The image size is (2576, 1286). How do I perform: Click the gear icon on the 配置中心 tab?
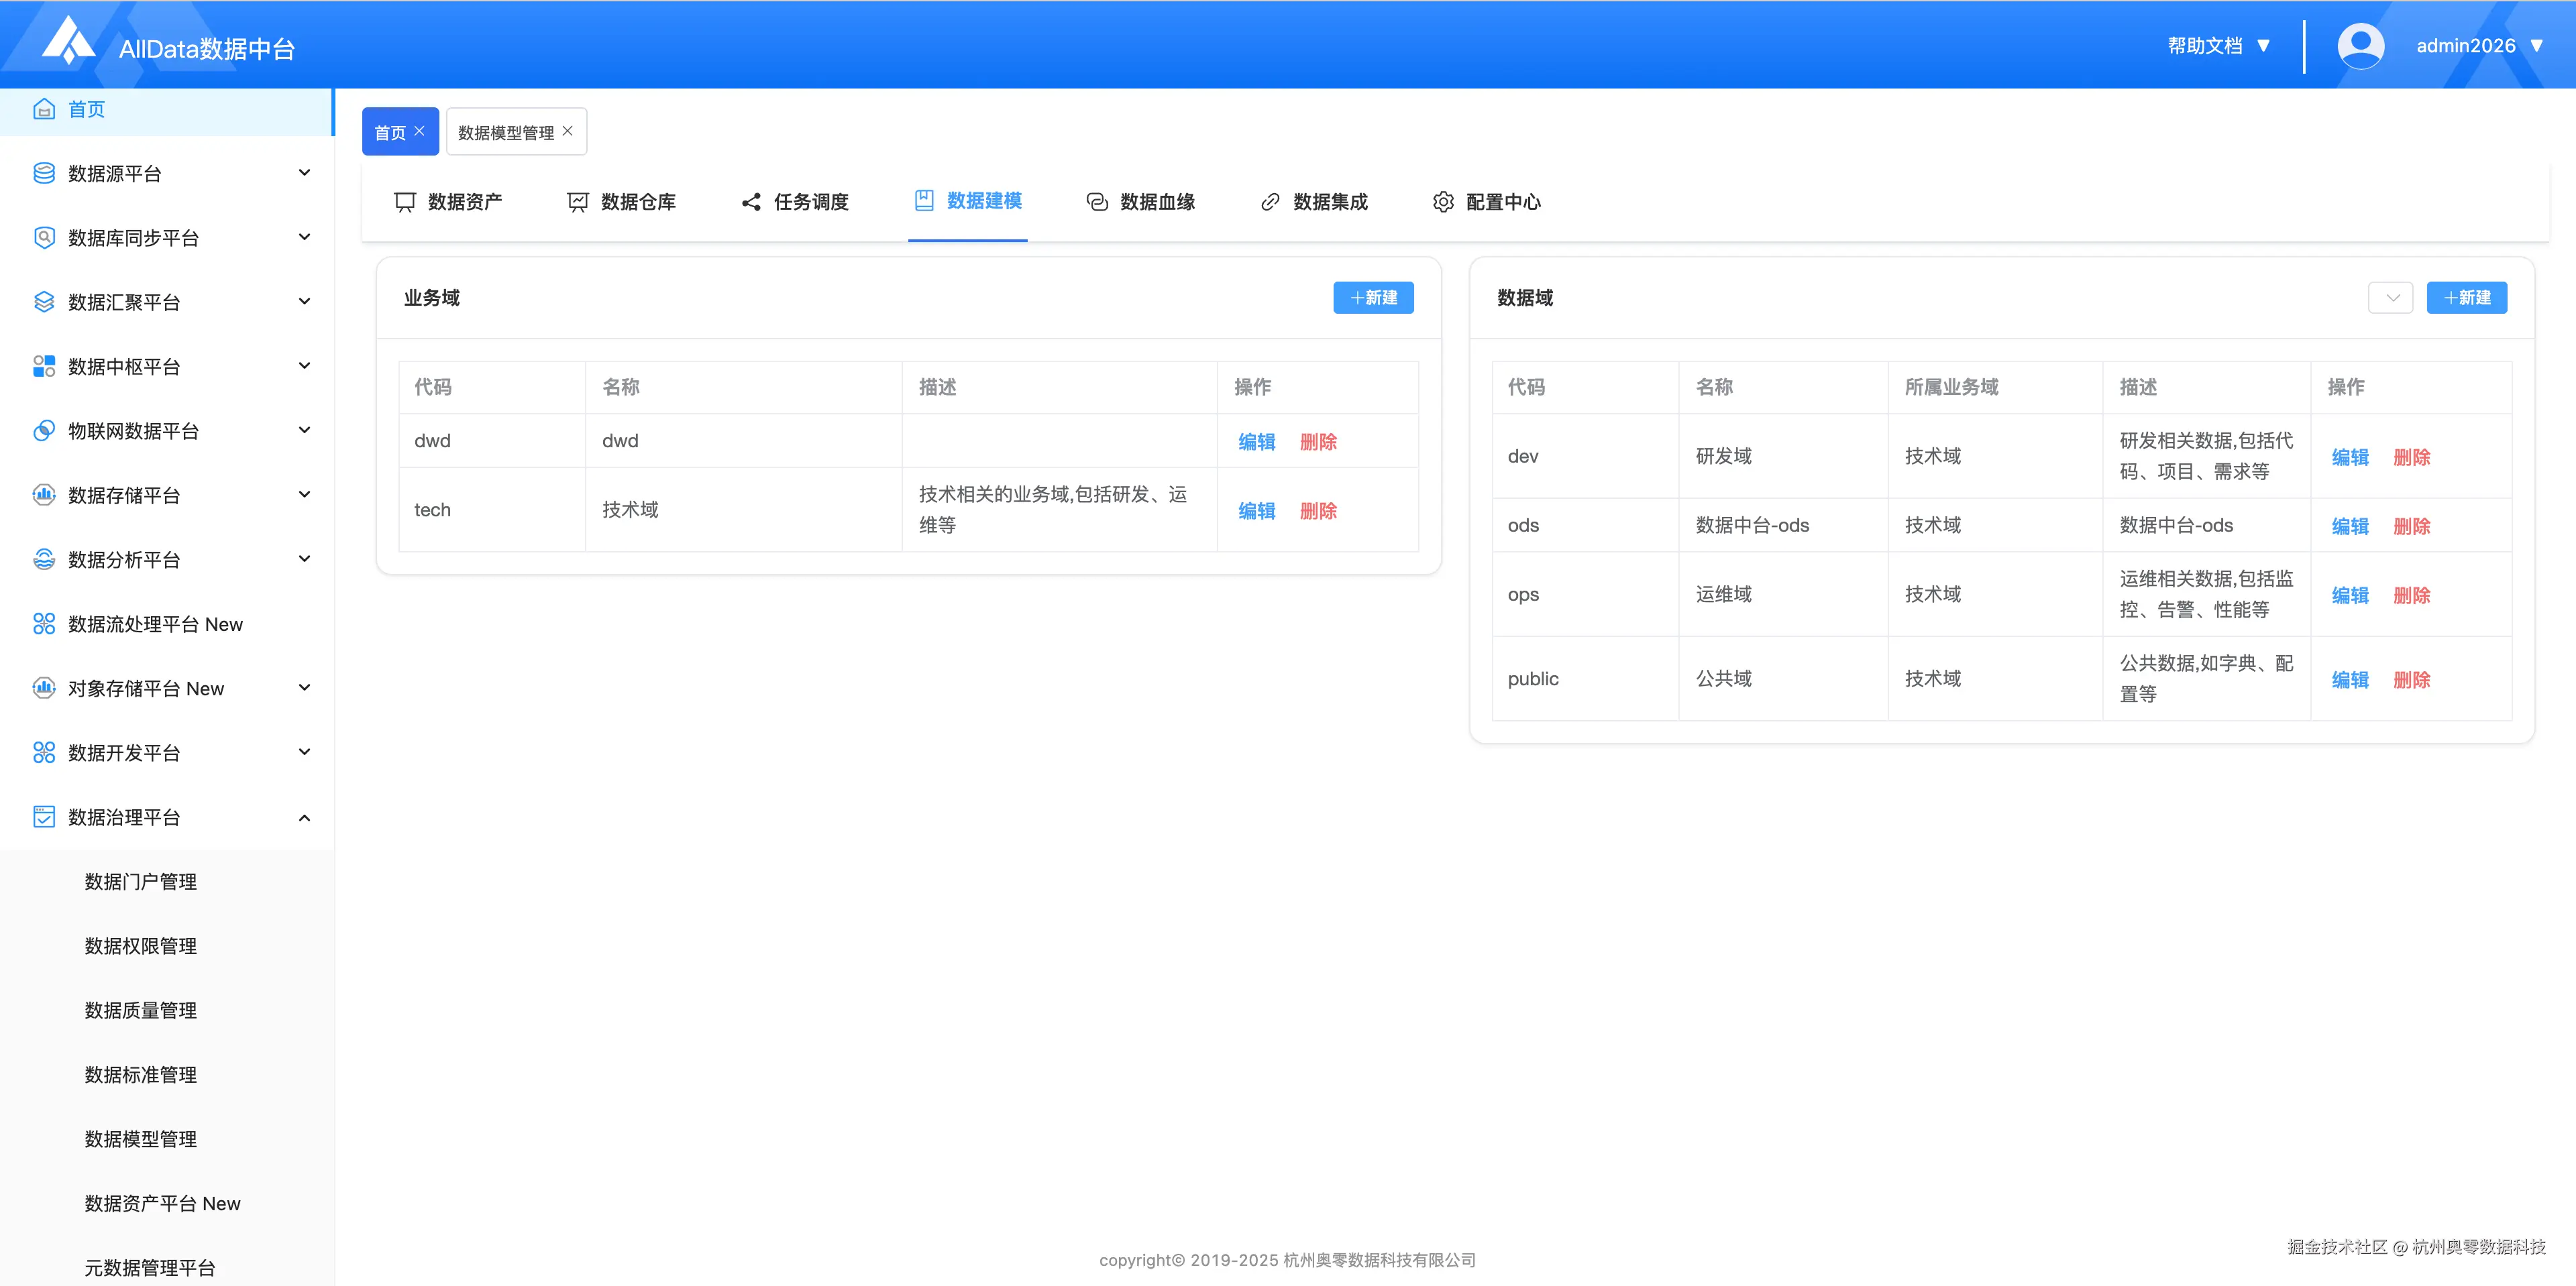pos(1443,201)
